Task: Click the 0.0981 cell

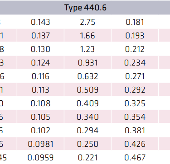Action: click(40, 144)
